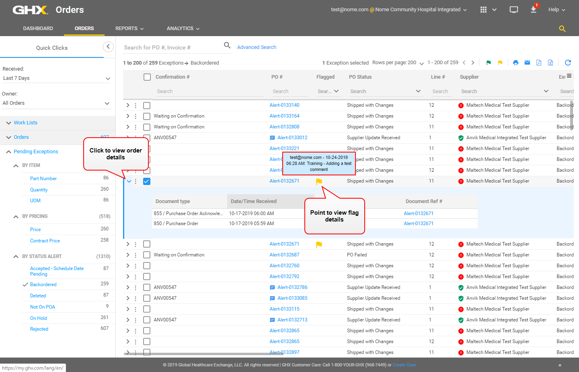The image size is (579, 372).
Task: Click red alert icon on Alert-0133164 row
Action: [x=461, y=116]
